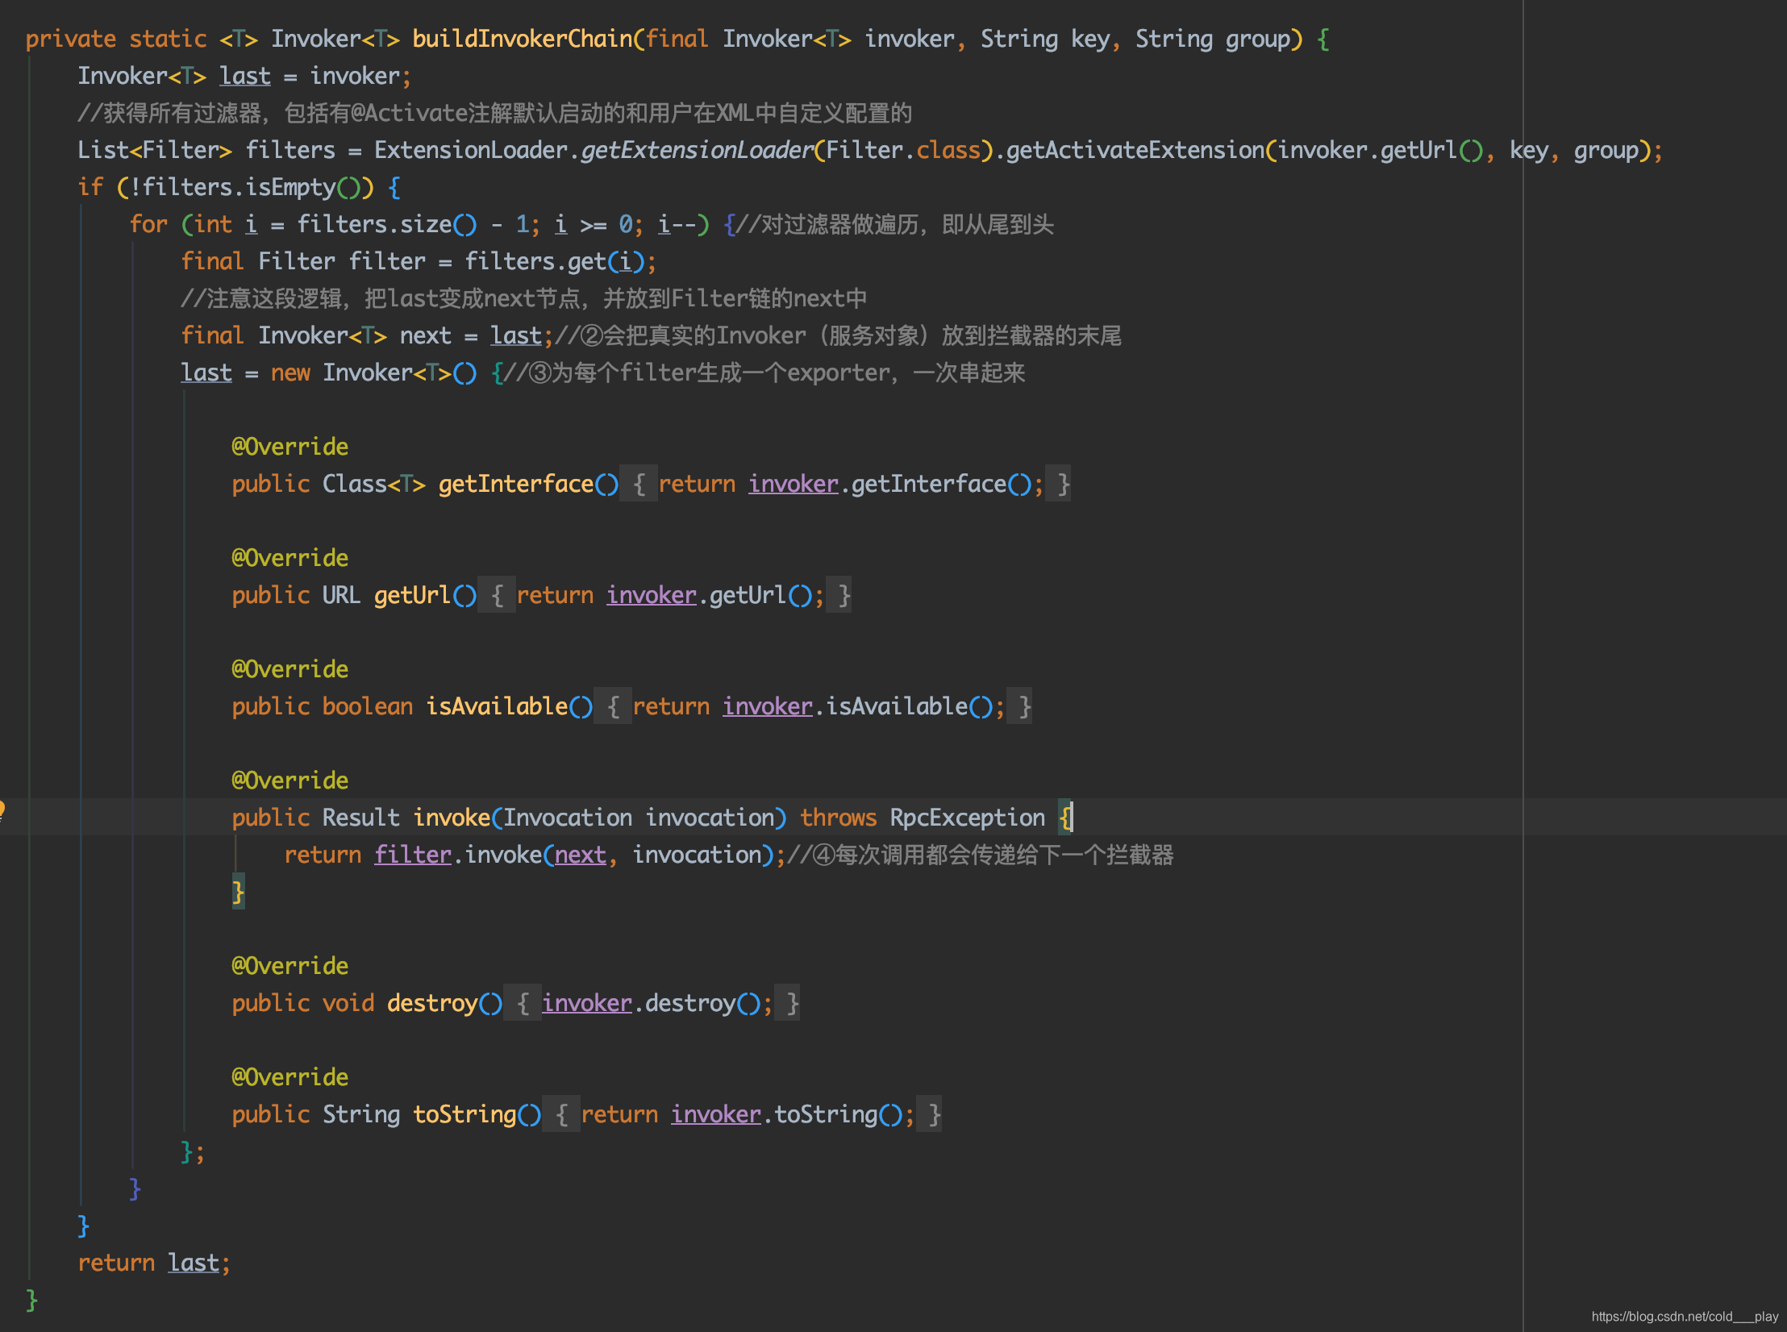Click the ExtensionLoader class name

[x=471, y=150]
